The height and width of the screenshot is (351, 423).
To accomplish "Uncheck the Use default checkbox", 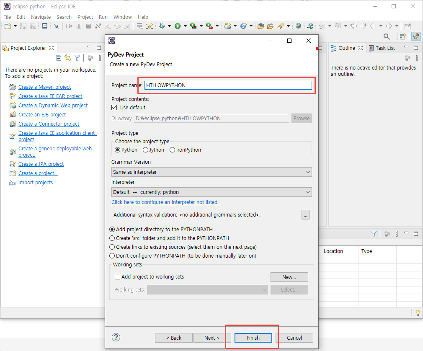I will coord(114,107).
